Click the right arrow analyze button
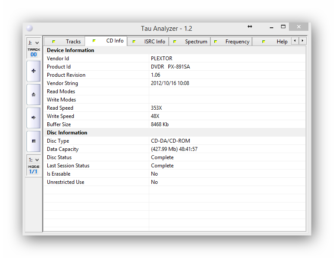 tap(33, 118)
